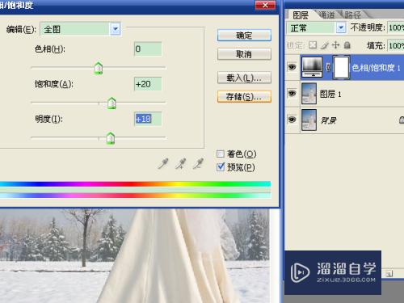The height and width of the screenshot is (303, 404).
Task: Hide the 背景 layer
Action: (x=292, y=120)
